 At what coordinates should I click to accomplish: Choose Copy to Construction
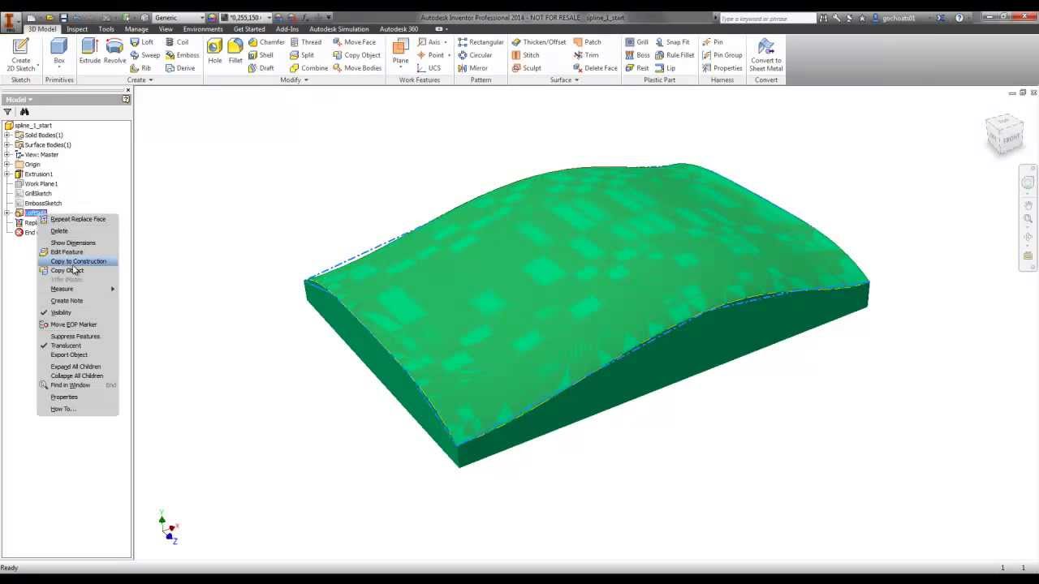coord(78,261)
